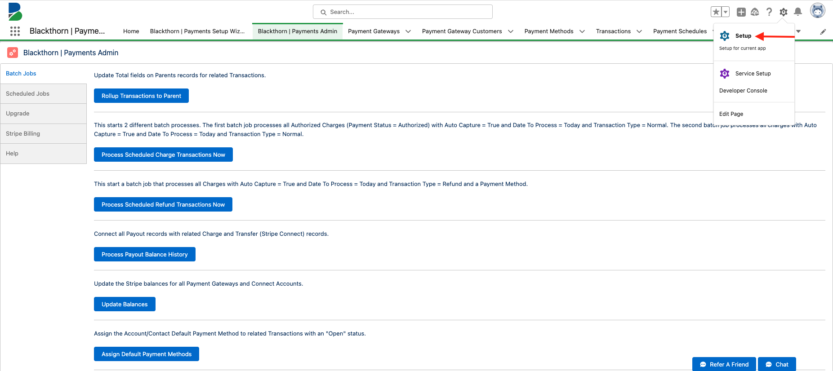This screenshot has height=371, width=833.
Task: Open the Blackthorn Payments Setup Wizard tab
Action: click(197, 31)
